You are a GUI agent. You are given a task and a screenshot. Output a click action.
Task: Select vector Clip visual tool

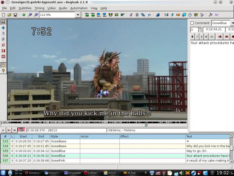pyautogui.click(x=3, y=56)
